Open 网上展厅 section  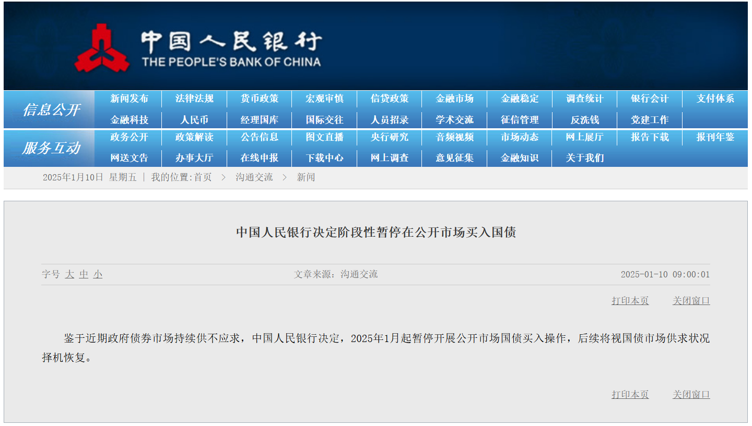(585, 137)
